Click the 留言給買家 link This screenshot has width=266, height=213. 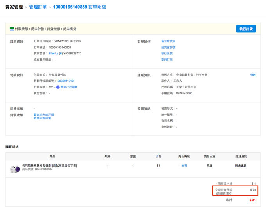(168, 41)
